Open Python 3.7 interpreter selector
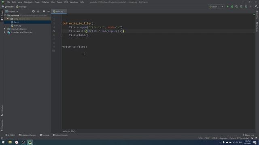This screenshot has width=259, height=145. [239, 138]
